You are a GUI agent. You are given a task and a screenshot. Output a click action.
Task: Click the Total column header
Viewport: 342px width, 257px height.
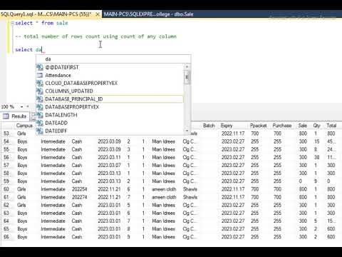(331, 126)
